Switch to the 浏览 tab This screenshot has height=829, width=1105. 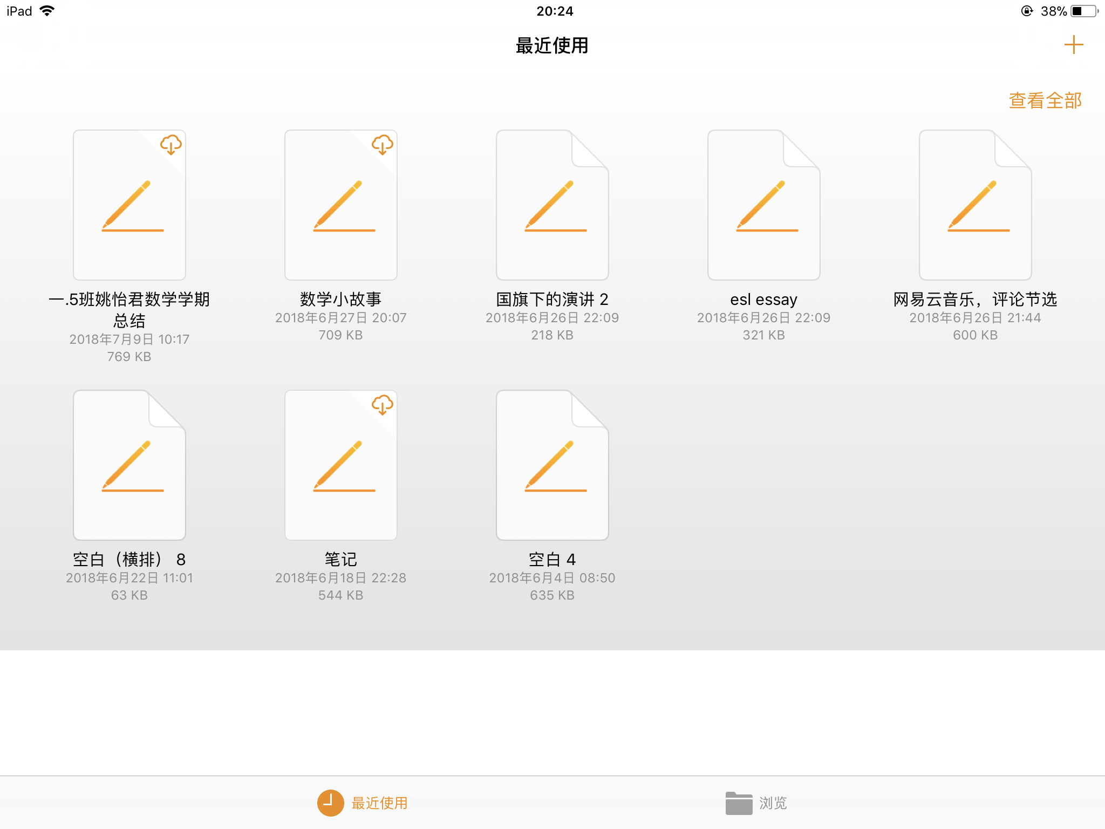(773, 803)
